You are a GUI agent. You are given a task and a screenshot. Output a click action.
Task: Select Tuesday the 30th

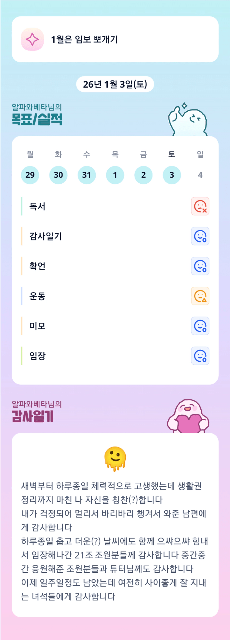(x=58, y=175)
